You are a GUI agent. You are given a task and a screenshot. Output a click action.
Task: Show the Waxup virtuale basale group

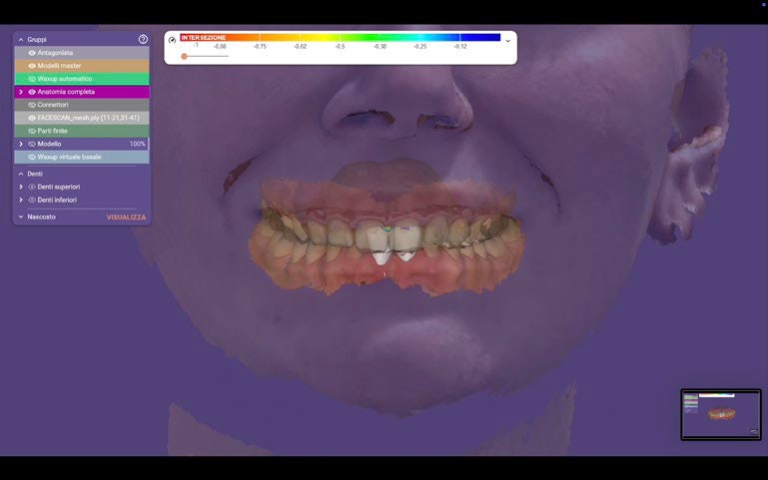click(x=32, y=157)
